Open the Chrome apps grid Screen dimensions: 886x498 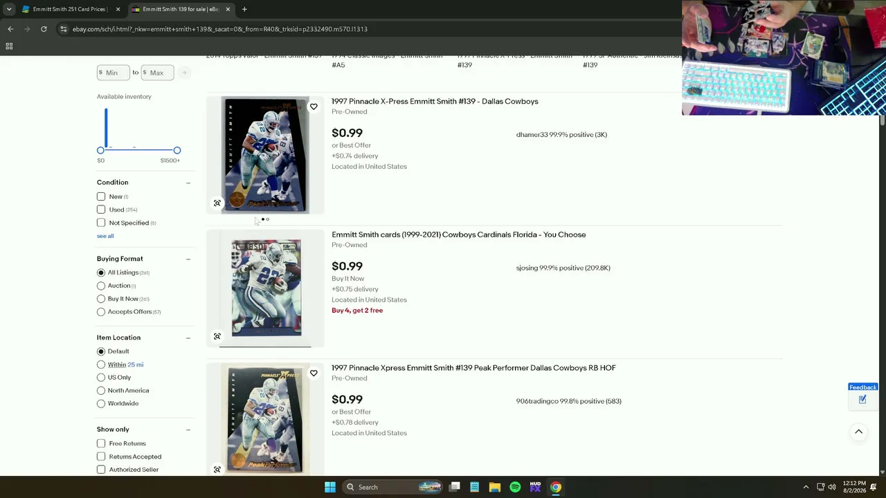coord(9,46)
